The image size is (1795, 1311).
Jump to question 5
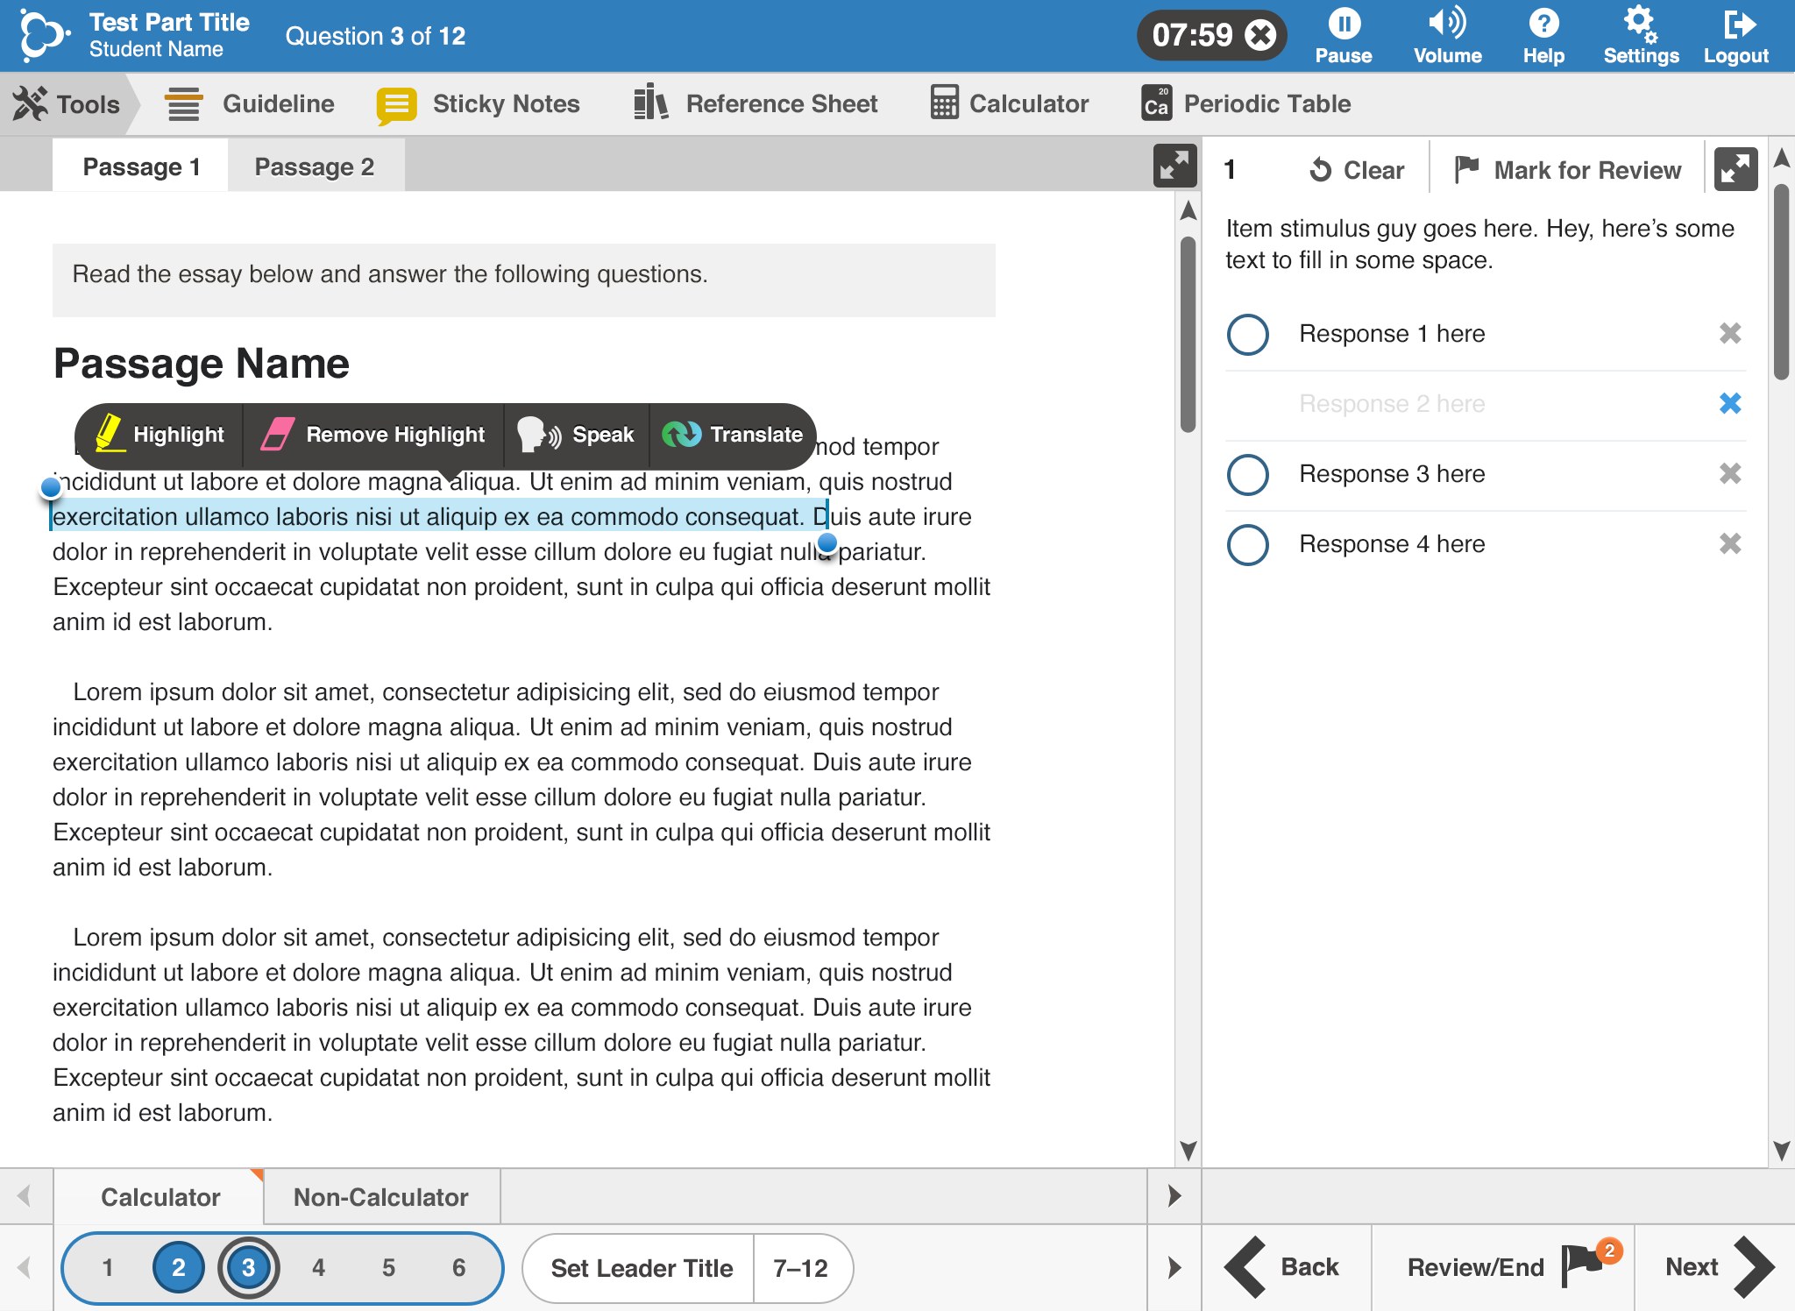[387, 1267]
